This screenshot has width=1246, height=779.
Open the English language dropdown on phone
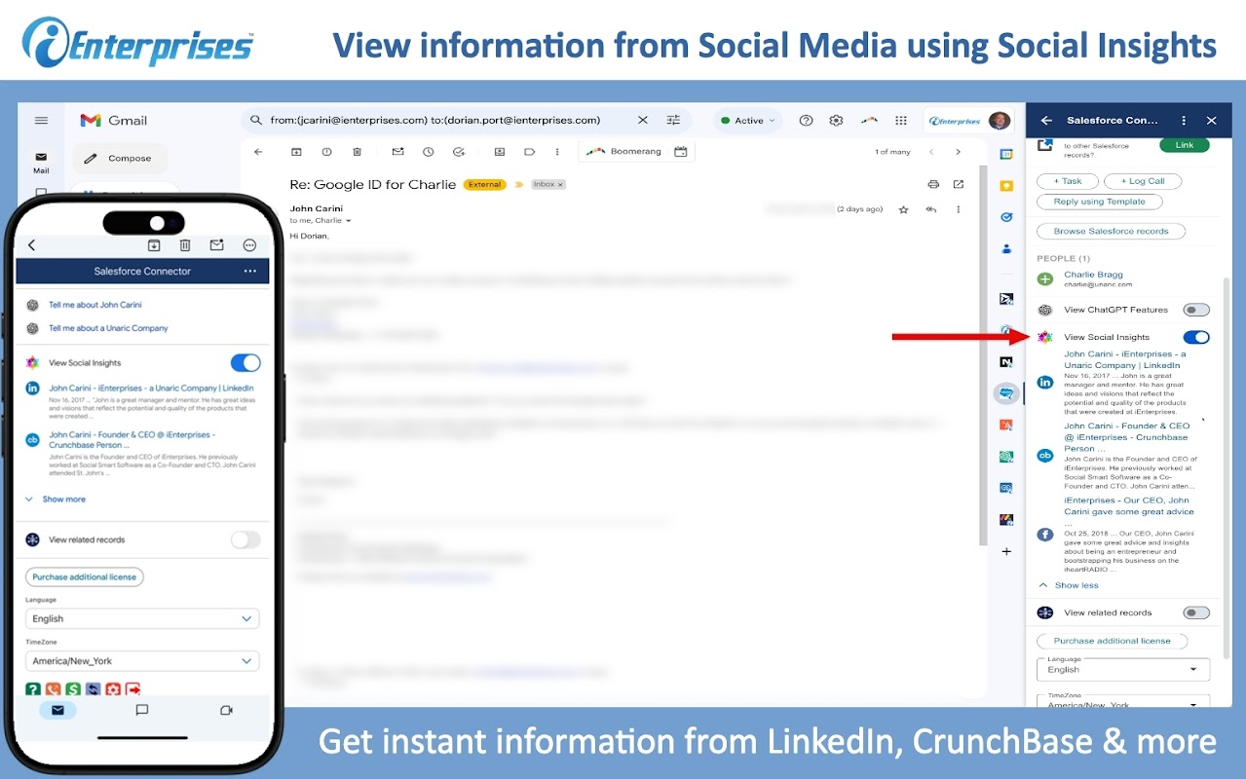click(142, 618)
